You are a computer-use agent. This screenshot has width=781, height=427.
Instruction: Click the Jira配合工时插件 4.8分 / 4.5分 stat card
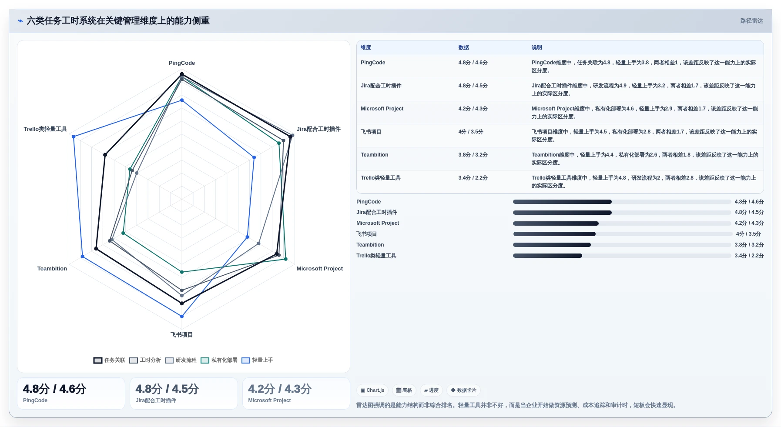(x=184, y=394)
